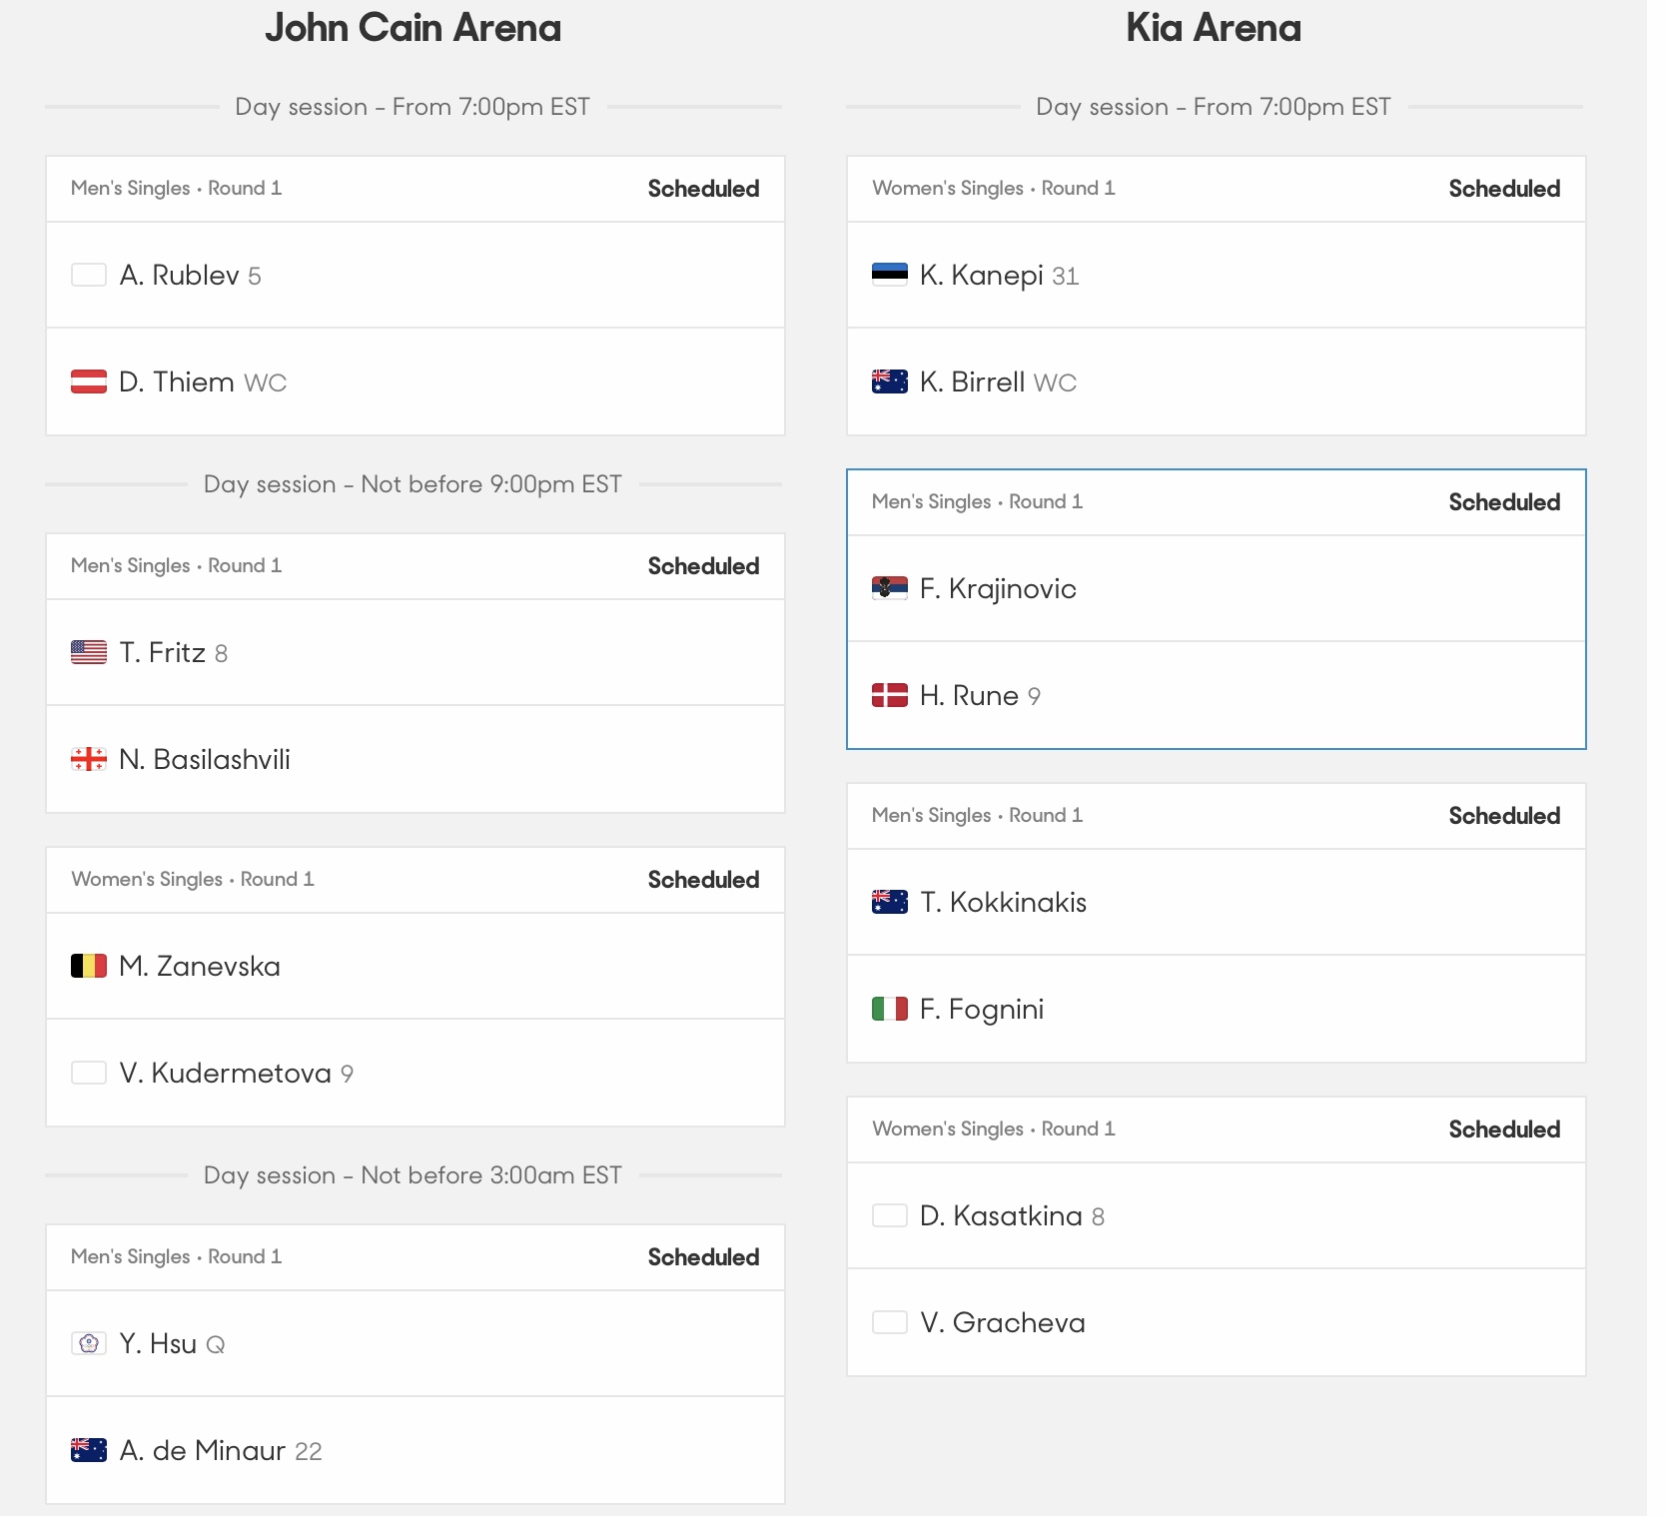The height and width of the screenshot is (1516, 1666).
Task: Open the Krajinovic vs Rune match header
Action: (x=1217, y=502)
